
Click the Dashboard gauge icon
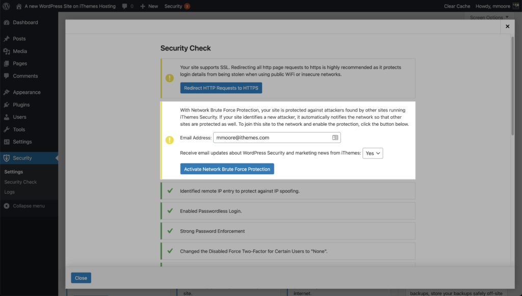[6, 22]
